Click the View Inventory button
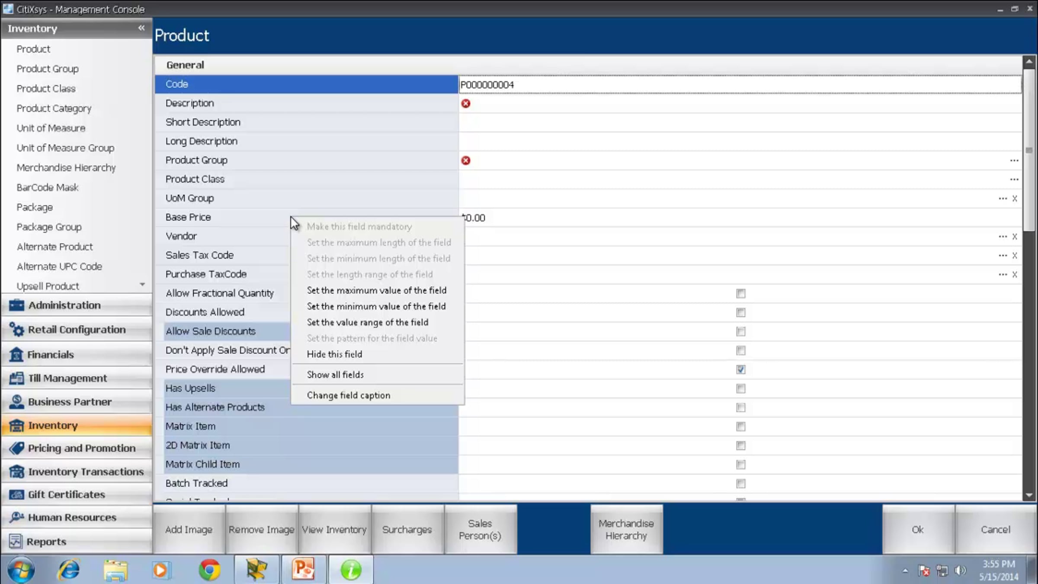Viewport: 1038px width, 584px height. pyautogui.click(x=334, y=529)
